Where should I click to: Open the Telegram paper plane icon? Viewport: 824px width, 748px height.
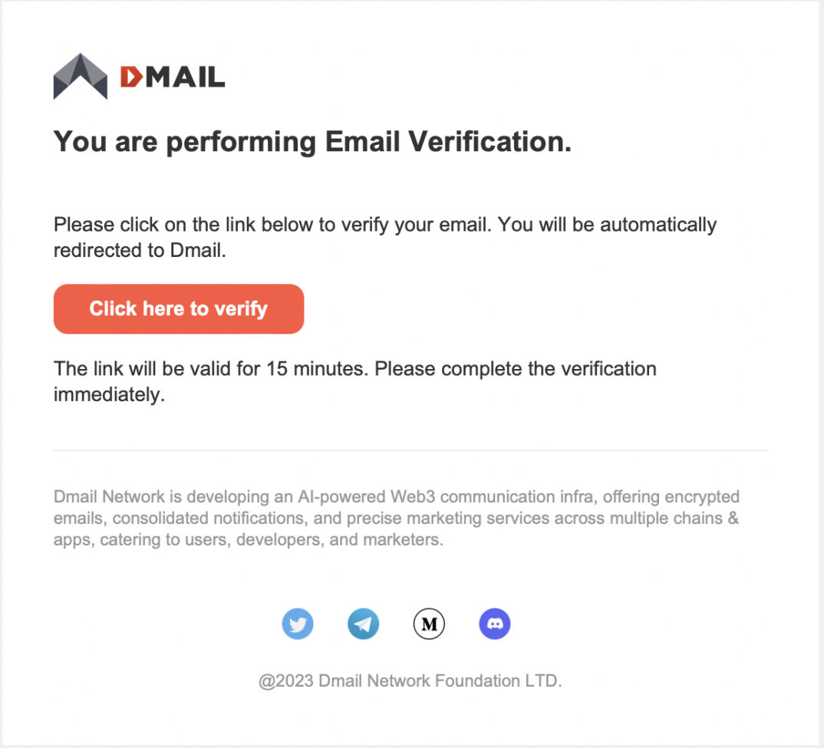(364, 624)
